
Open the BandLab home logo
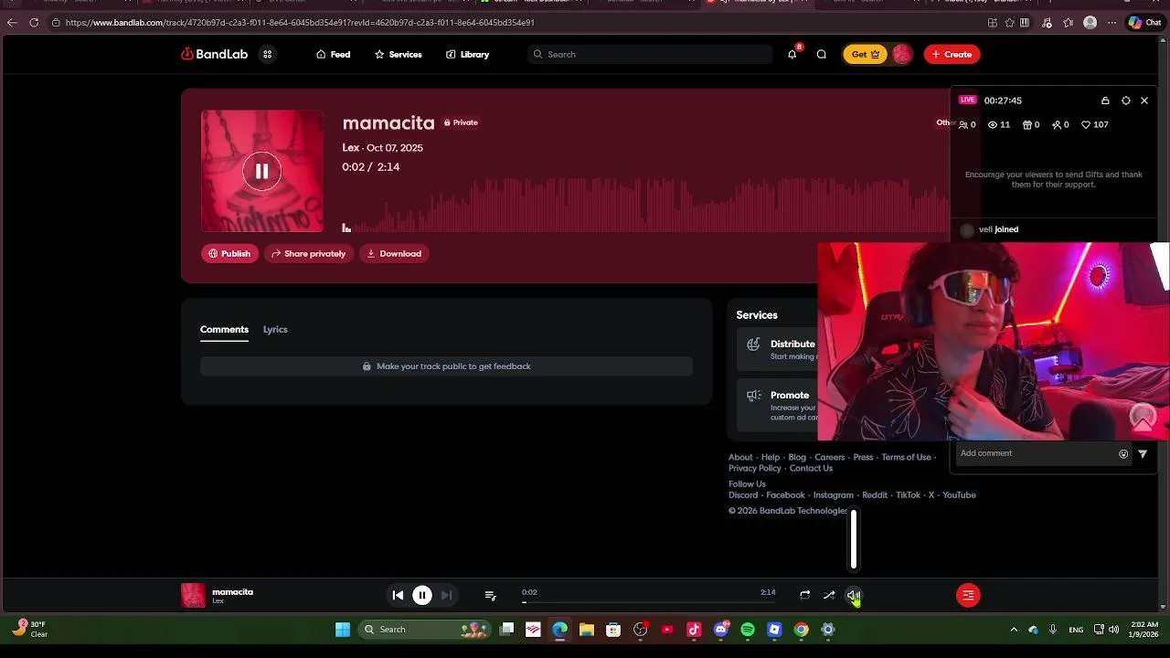click(215, 54)
